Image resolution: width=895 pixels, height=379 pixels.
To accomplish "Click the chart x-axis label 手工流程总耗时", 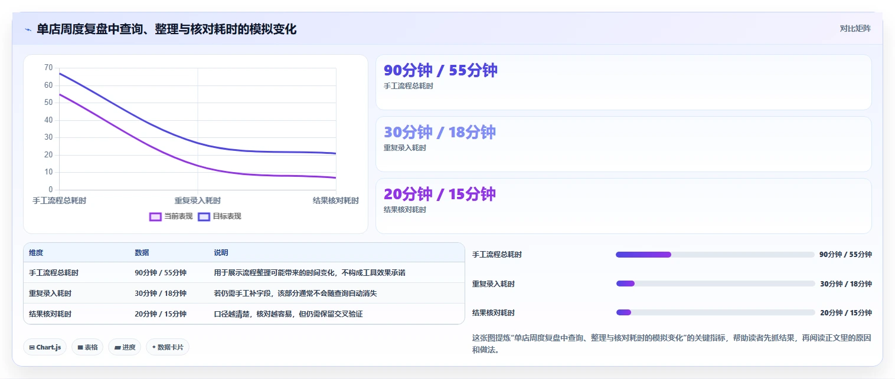I will [x=59, y=200].
